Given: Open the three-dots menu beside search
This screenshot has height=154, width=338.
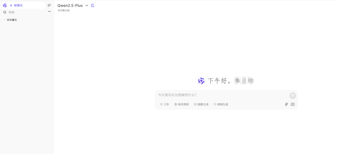Looking at the screenshot, I should coord(49,12).
